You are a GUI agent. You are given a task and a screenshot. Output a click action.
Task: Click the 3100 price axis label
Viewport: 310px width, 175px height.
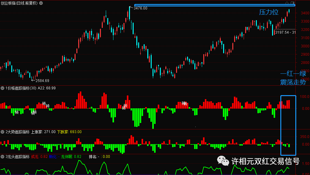(305, 38)
